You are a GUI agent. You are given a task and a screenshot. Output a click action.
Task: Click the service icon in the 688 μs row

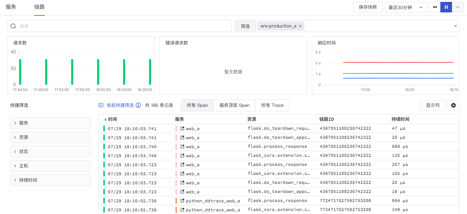point(182,147)
